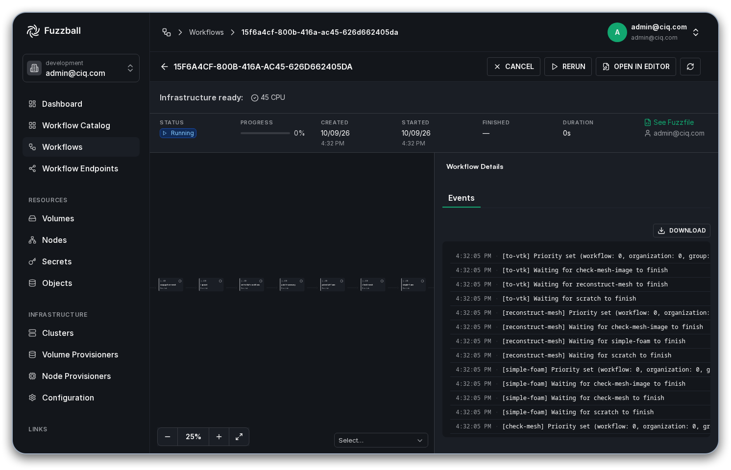
Task: Open Workflow Catalog page
Action: coord(81,125)
